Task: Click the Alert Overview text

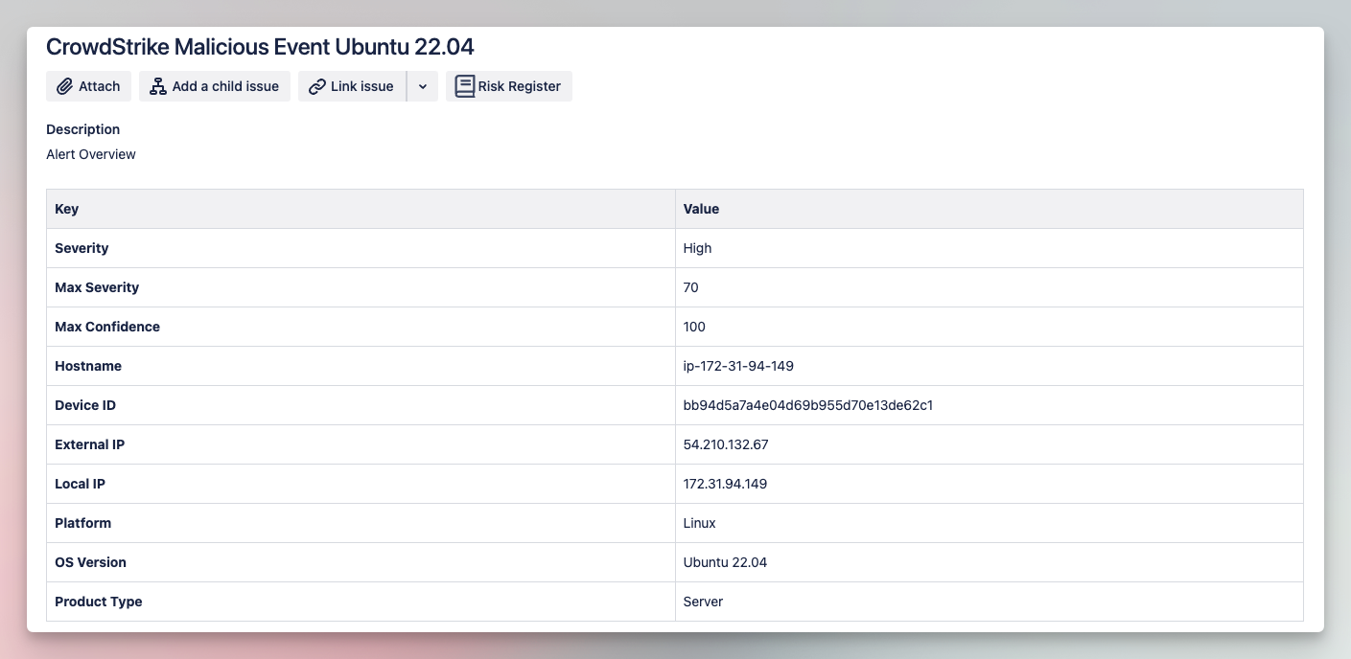Action: click(x=91, y=154)
